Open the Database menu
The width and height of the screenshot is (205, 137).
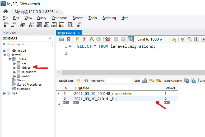59,18
